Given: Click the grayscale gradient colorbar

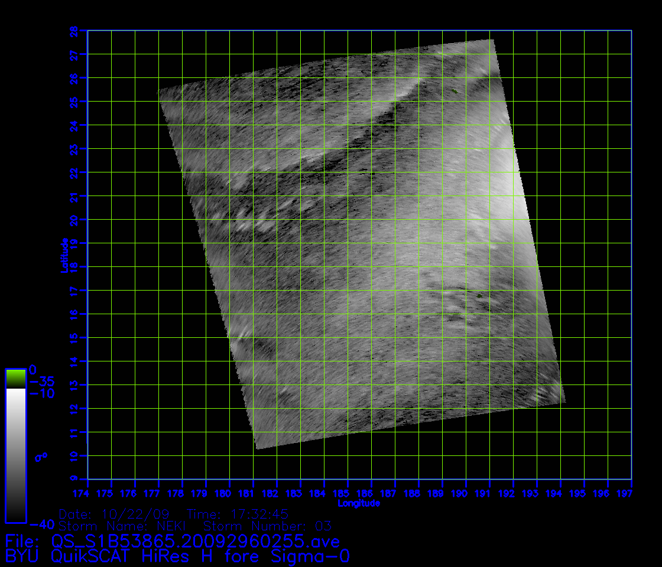Looking at the screenshot, I should pos(15,455).
